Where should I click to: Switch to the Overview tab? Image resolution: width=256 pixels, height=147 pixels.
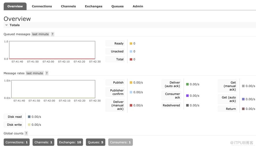point(15,6)
